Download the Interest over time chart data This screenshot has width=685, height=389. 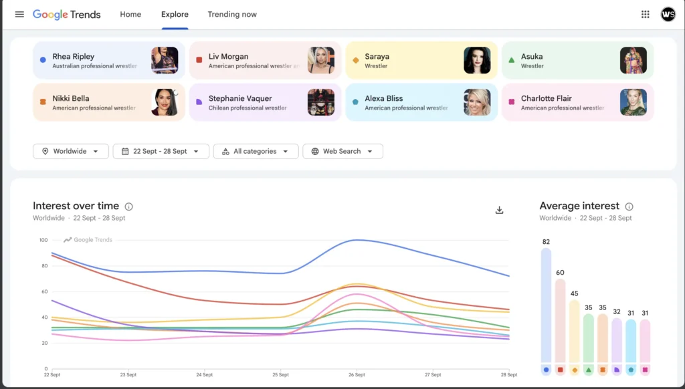[499, 210]
